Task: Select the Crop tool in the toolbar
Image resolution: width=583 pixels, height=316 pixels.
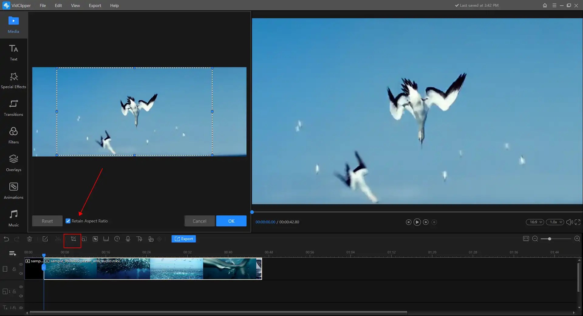Action: 72,239
